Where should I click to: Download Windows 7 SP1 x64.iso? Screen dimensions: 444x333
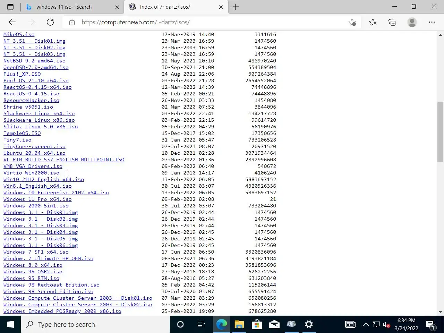[x=36, y=252]
